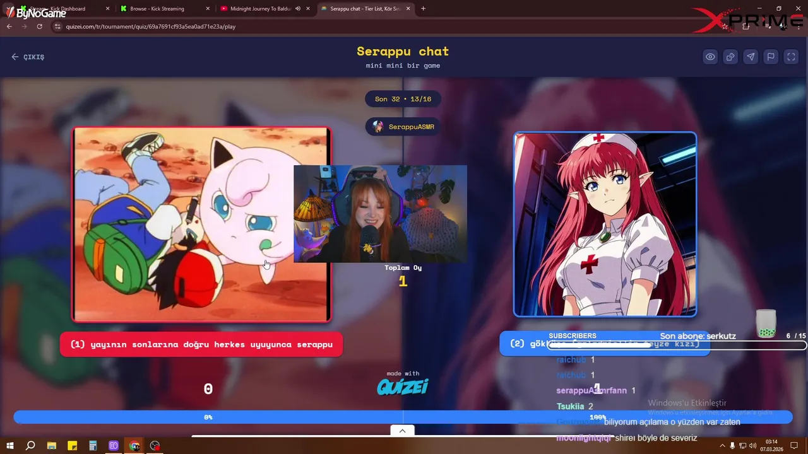The height and width of the screenshot is (454, 808).
Task: Click the dice random icon in quiz header
Action: 730,57
